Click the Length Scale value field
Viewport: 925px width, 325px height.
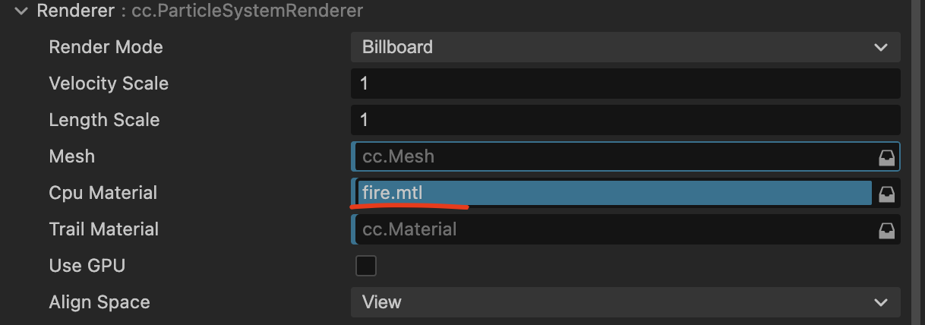[x=625, y=120]
